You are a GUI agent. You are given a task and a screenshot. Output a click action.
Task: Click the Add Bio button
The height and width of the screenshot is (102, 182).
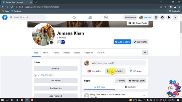click(x=56, y=69)
